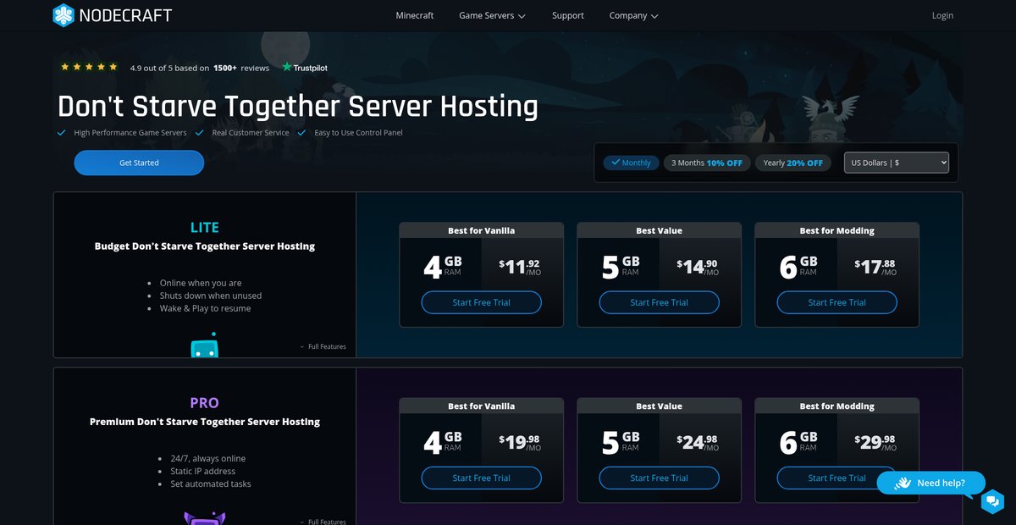This screenshot has width=1016, height=525.
Task: Click the $29.98 /MO price
Action: point(875,442)
